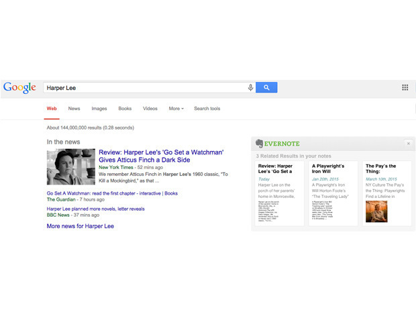Click the Harper Lee news photo thumbnail

71,166
